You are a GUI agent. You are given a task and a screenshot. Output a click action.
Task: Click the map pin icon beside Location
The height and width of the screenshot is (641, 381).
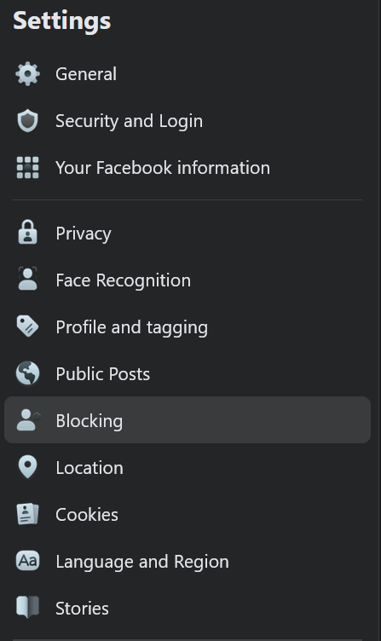pyautogui.click(x=28, y=467)
